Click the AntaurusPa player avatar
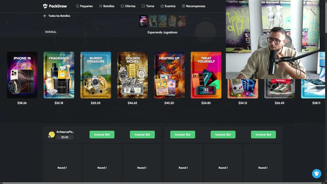Image resolution: width=327 pixels, height=184 pixels. pos(52,135)
